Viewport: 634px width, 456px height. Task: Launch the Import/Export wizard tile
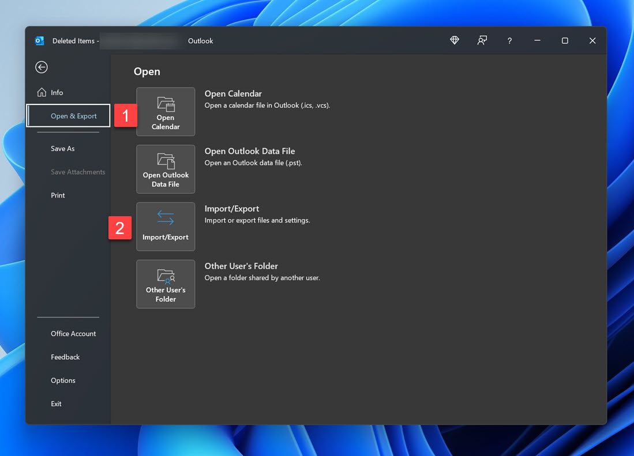[x=166, y=227]
